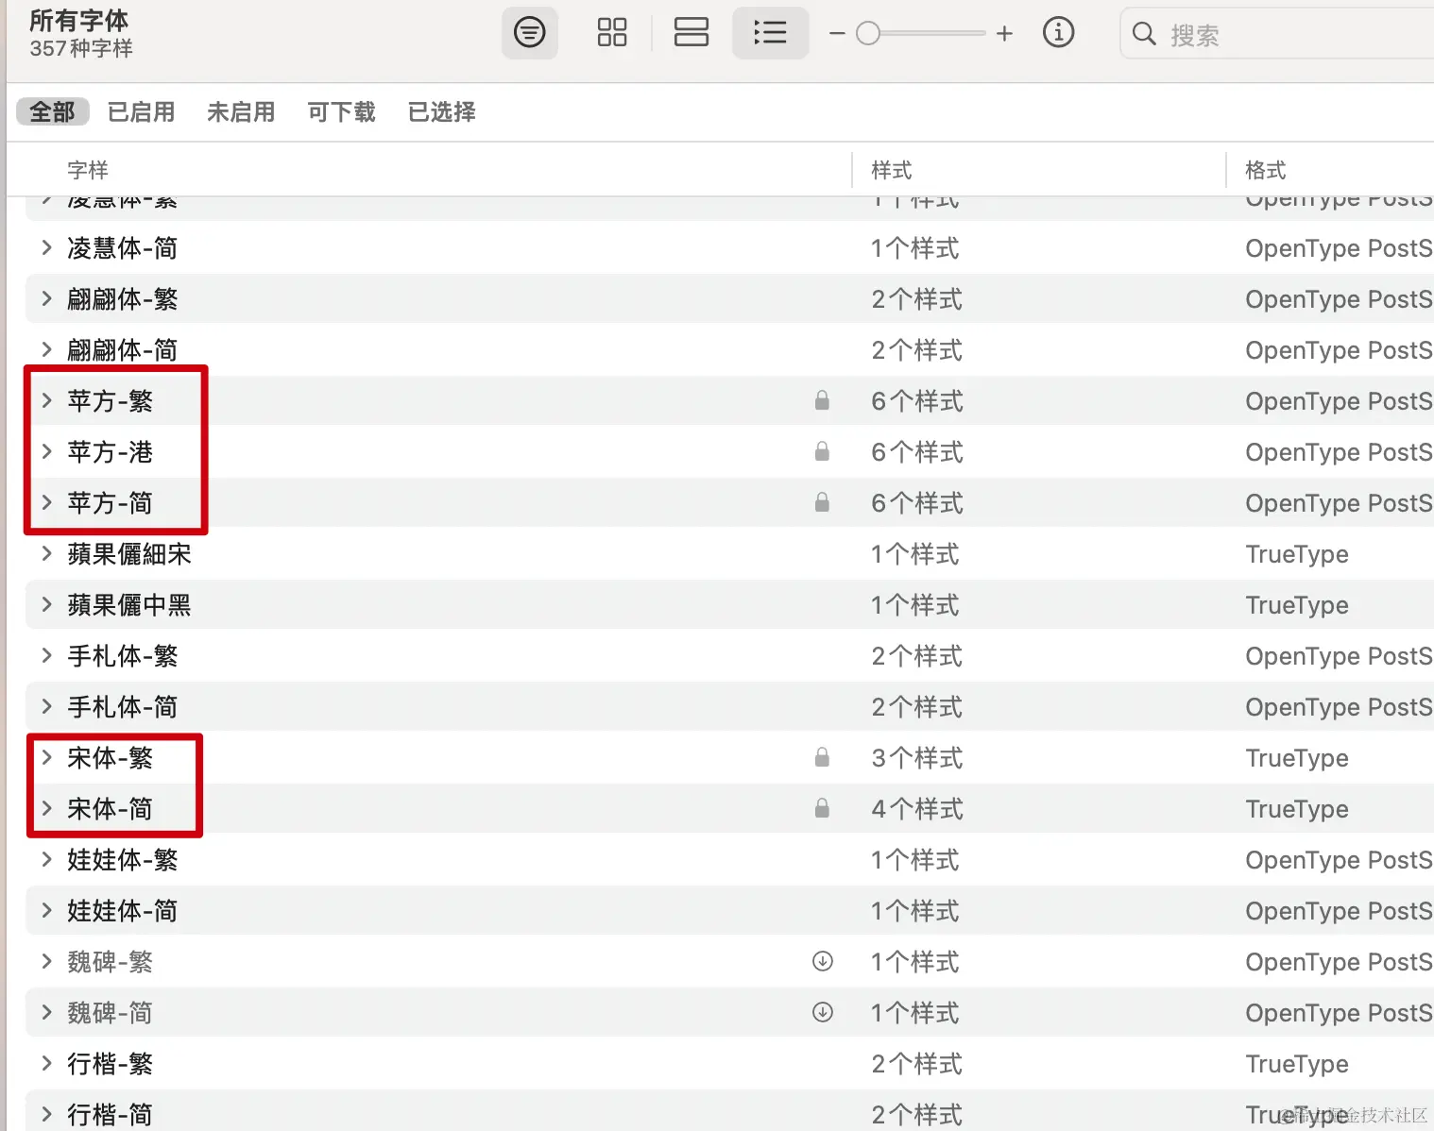
Task: Select the 翩翩体-简 font name
Action: pos(123,350)
